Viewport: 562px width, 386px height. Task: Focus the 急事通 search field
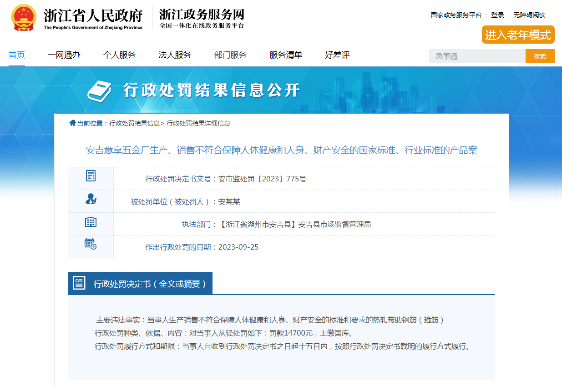click(x=477, y=56)
